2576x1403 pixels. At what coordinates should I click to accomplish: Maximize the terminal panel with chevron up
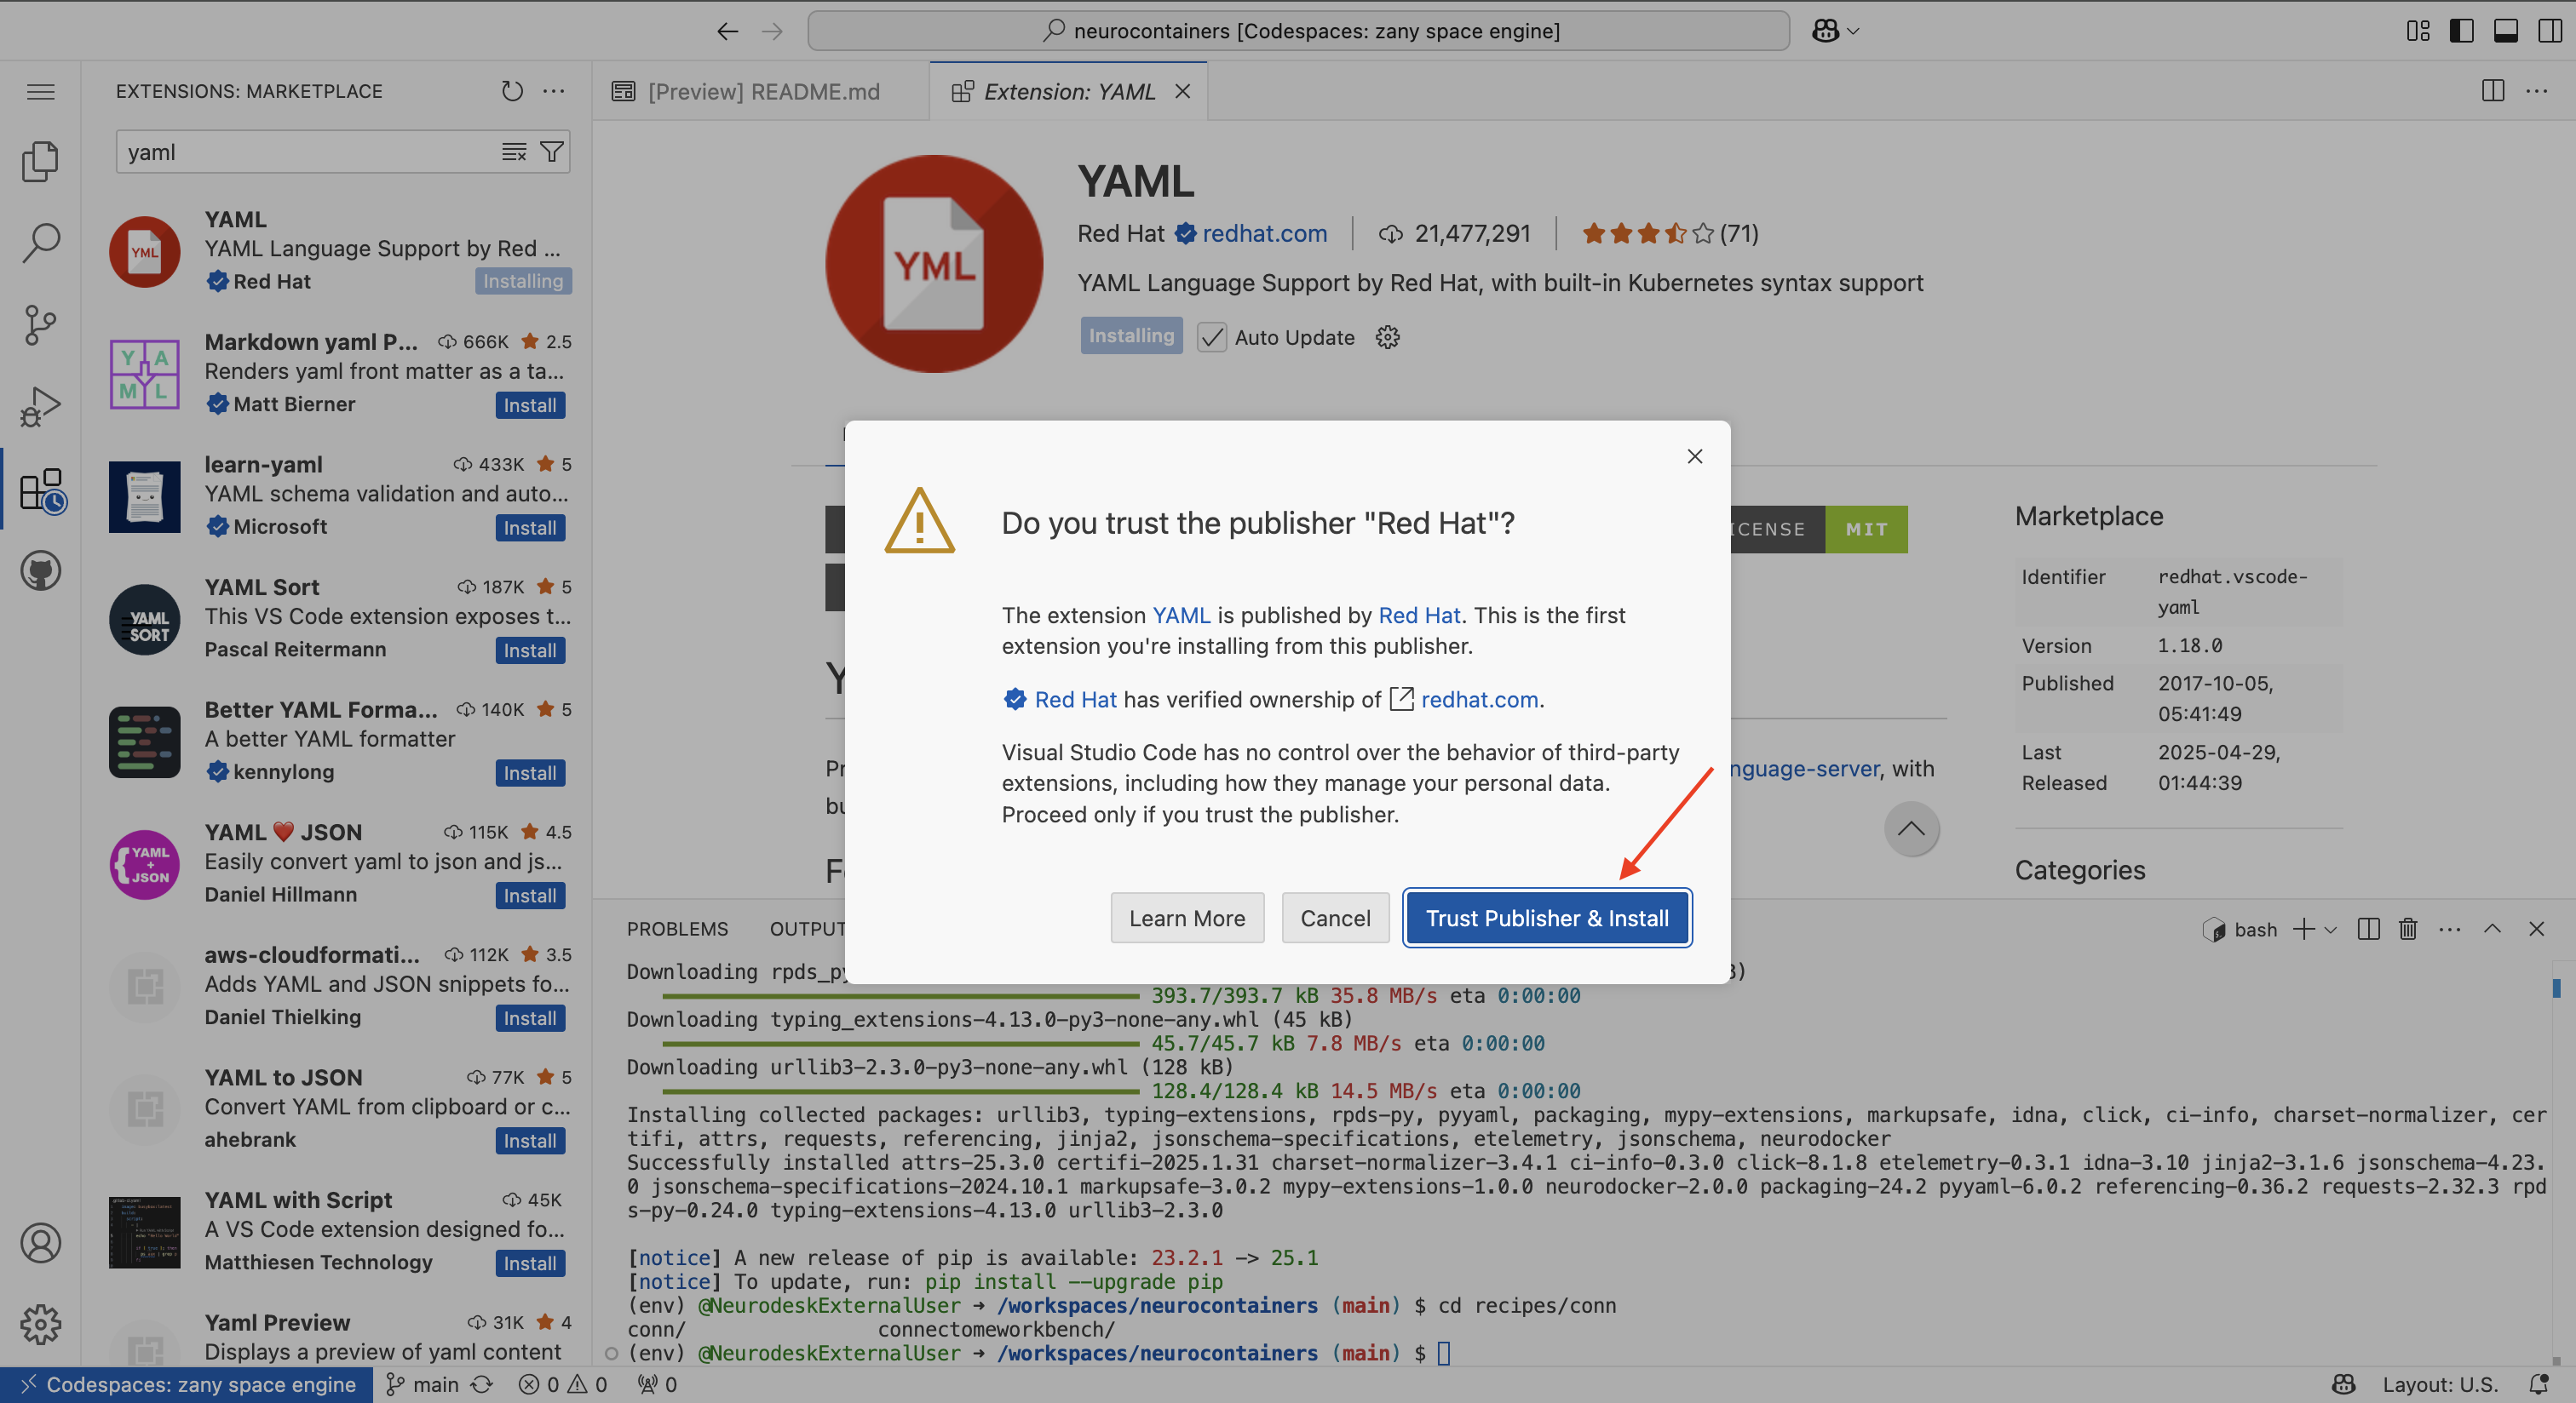click(2492, 930)
